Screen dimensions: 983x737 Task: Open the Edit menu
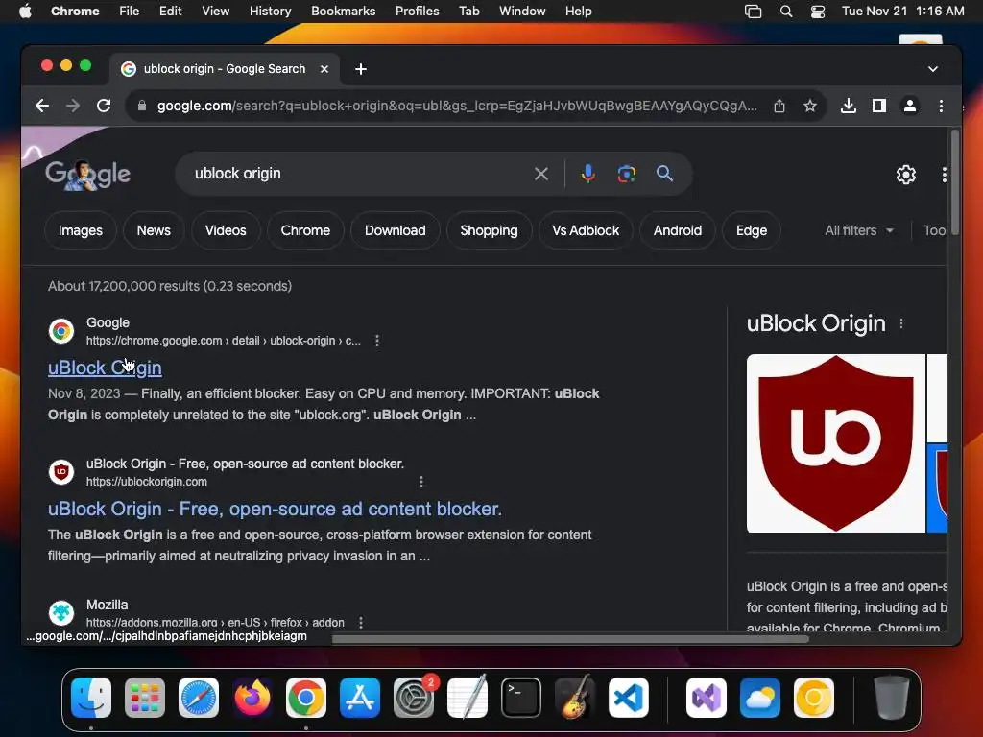coord(170,12)
